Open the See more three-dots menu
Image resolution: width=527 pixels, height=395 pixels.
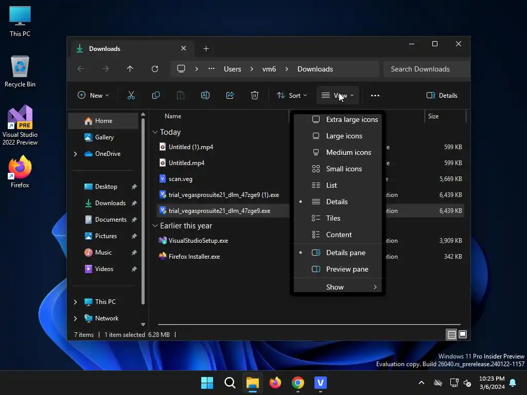click(375, 95)
